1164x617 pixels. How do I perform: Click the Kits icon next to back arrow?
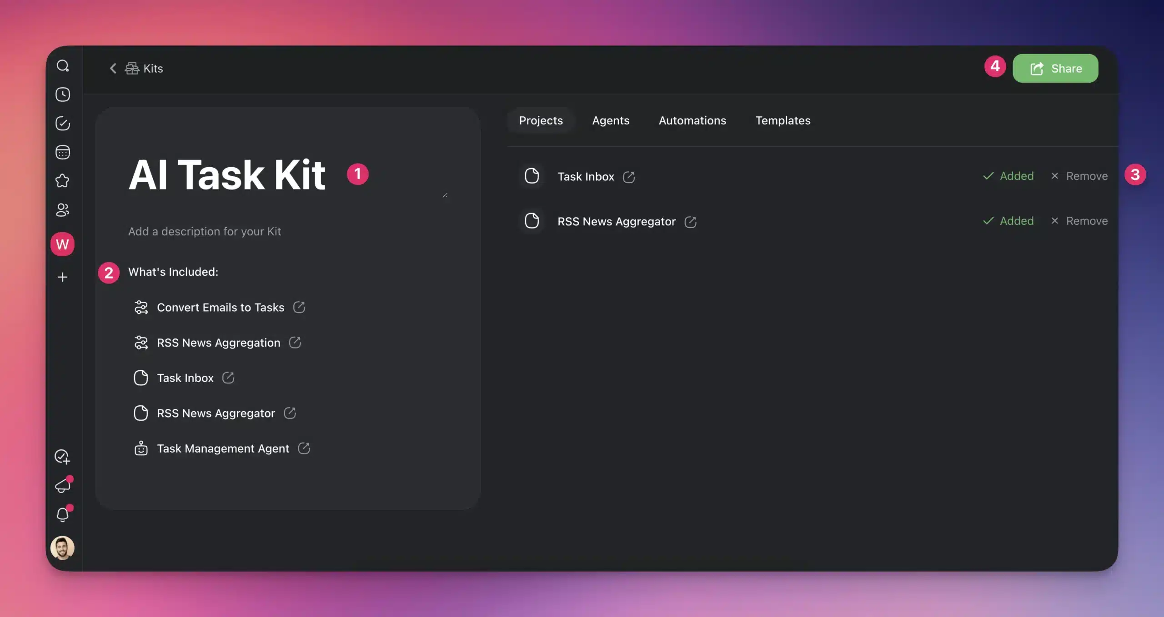(131, 68)
